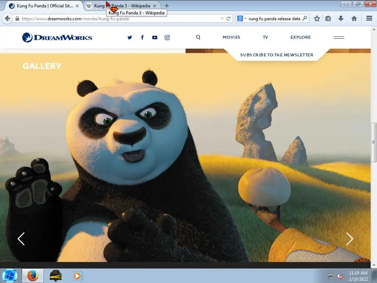
Task: Click Subscribe to the Newsletter
Action: click(x=277, y=55)
